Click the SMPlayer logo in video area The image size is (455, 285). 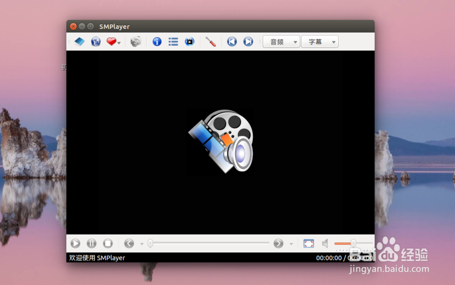[x=221, y=141]
